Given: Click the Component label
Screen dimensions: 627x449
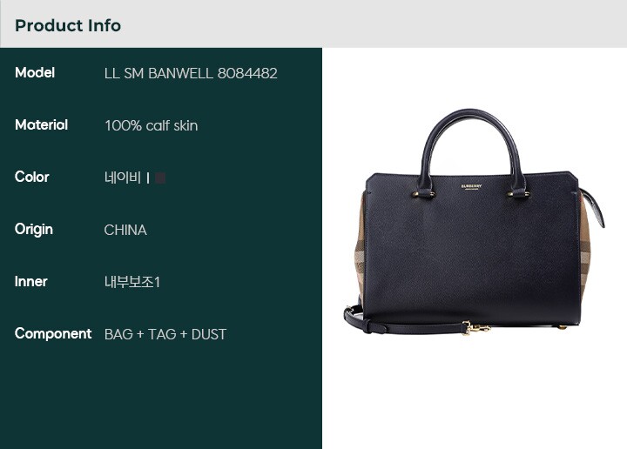Looking at the screenshot, I should [x=53, y=333].
